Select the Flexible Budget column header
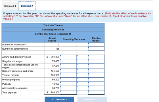The height and width of the screenshot is (102, 159). [x=96, y=39]
